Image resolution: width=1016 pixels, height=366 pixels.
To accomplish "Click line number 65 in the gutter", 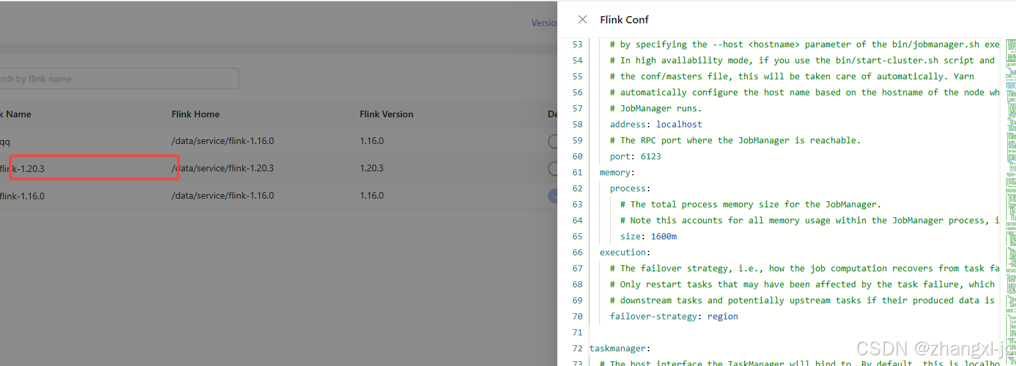I will pos(577,236).
